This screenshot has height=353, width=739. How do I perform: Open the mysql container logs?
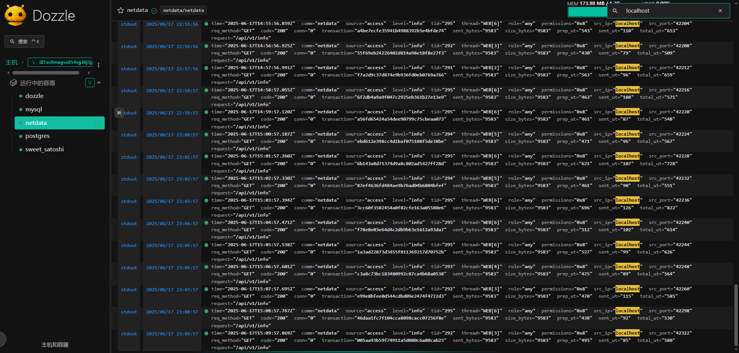33,109
